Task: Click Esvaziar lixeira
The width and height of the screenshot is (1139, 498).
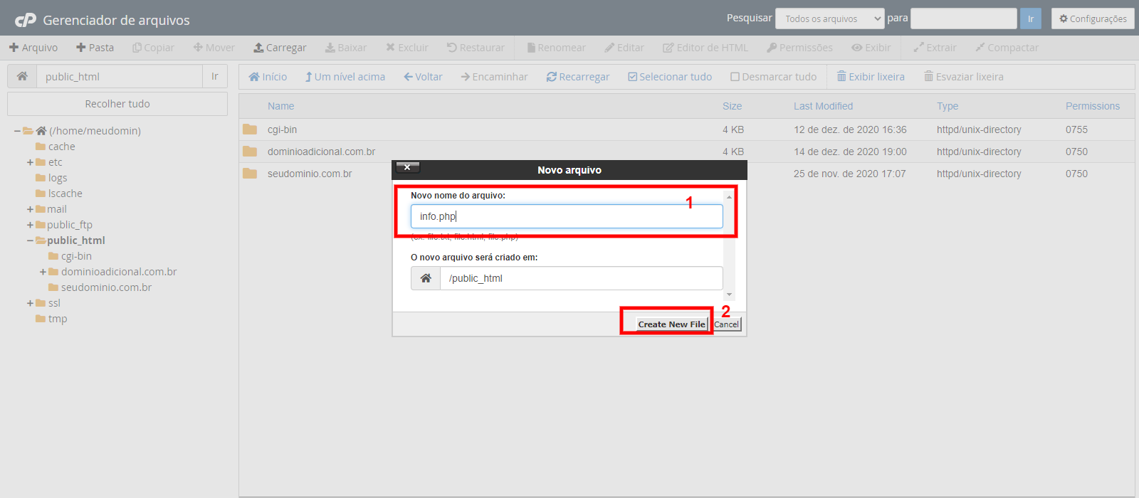Action: pyautogui.click(x=964, y=77)
